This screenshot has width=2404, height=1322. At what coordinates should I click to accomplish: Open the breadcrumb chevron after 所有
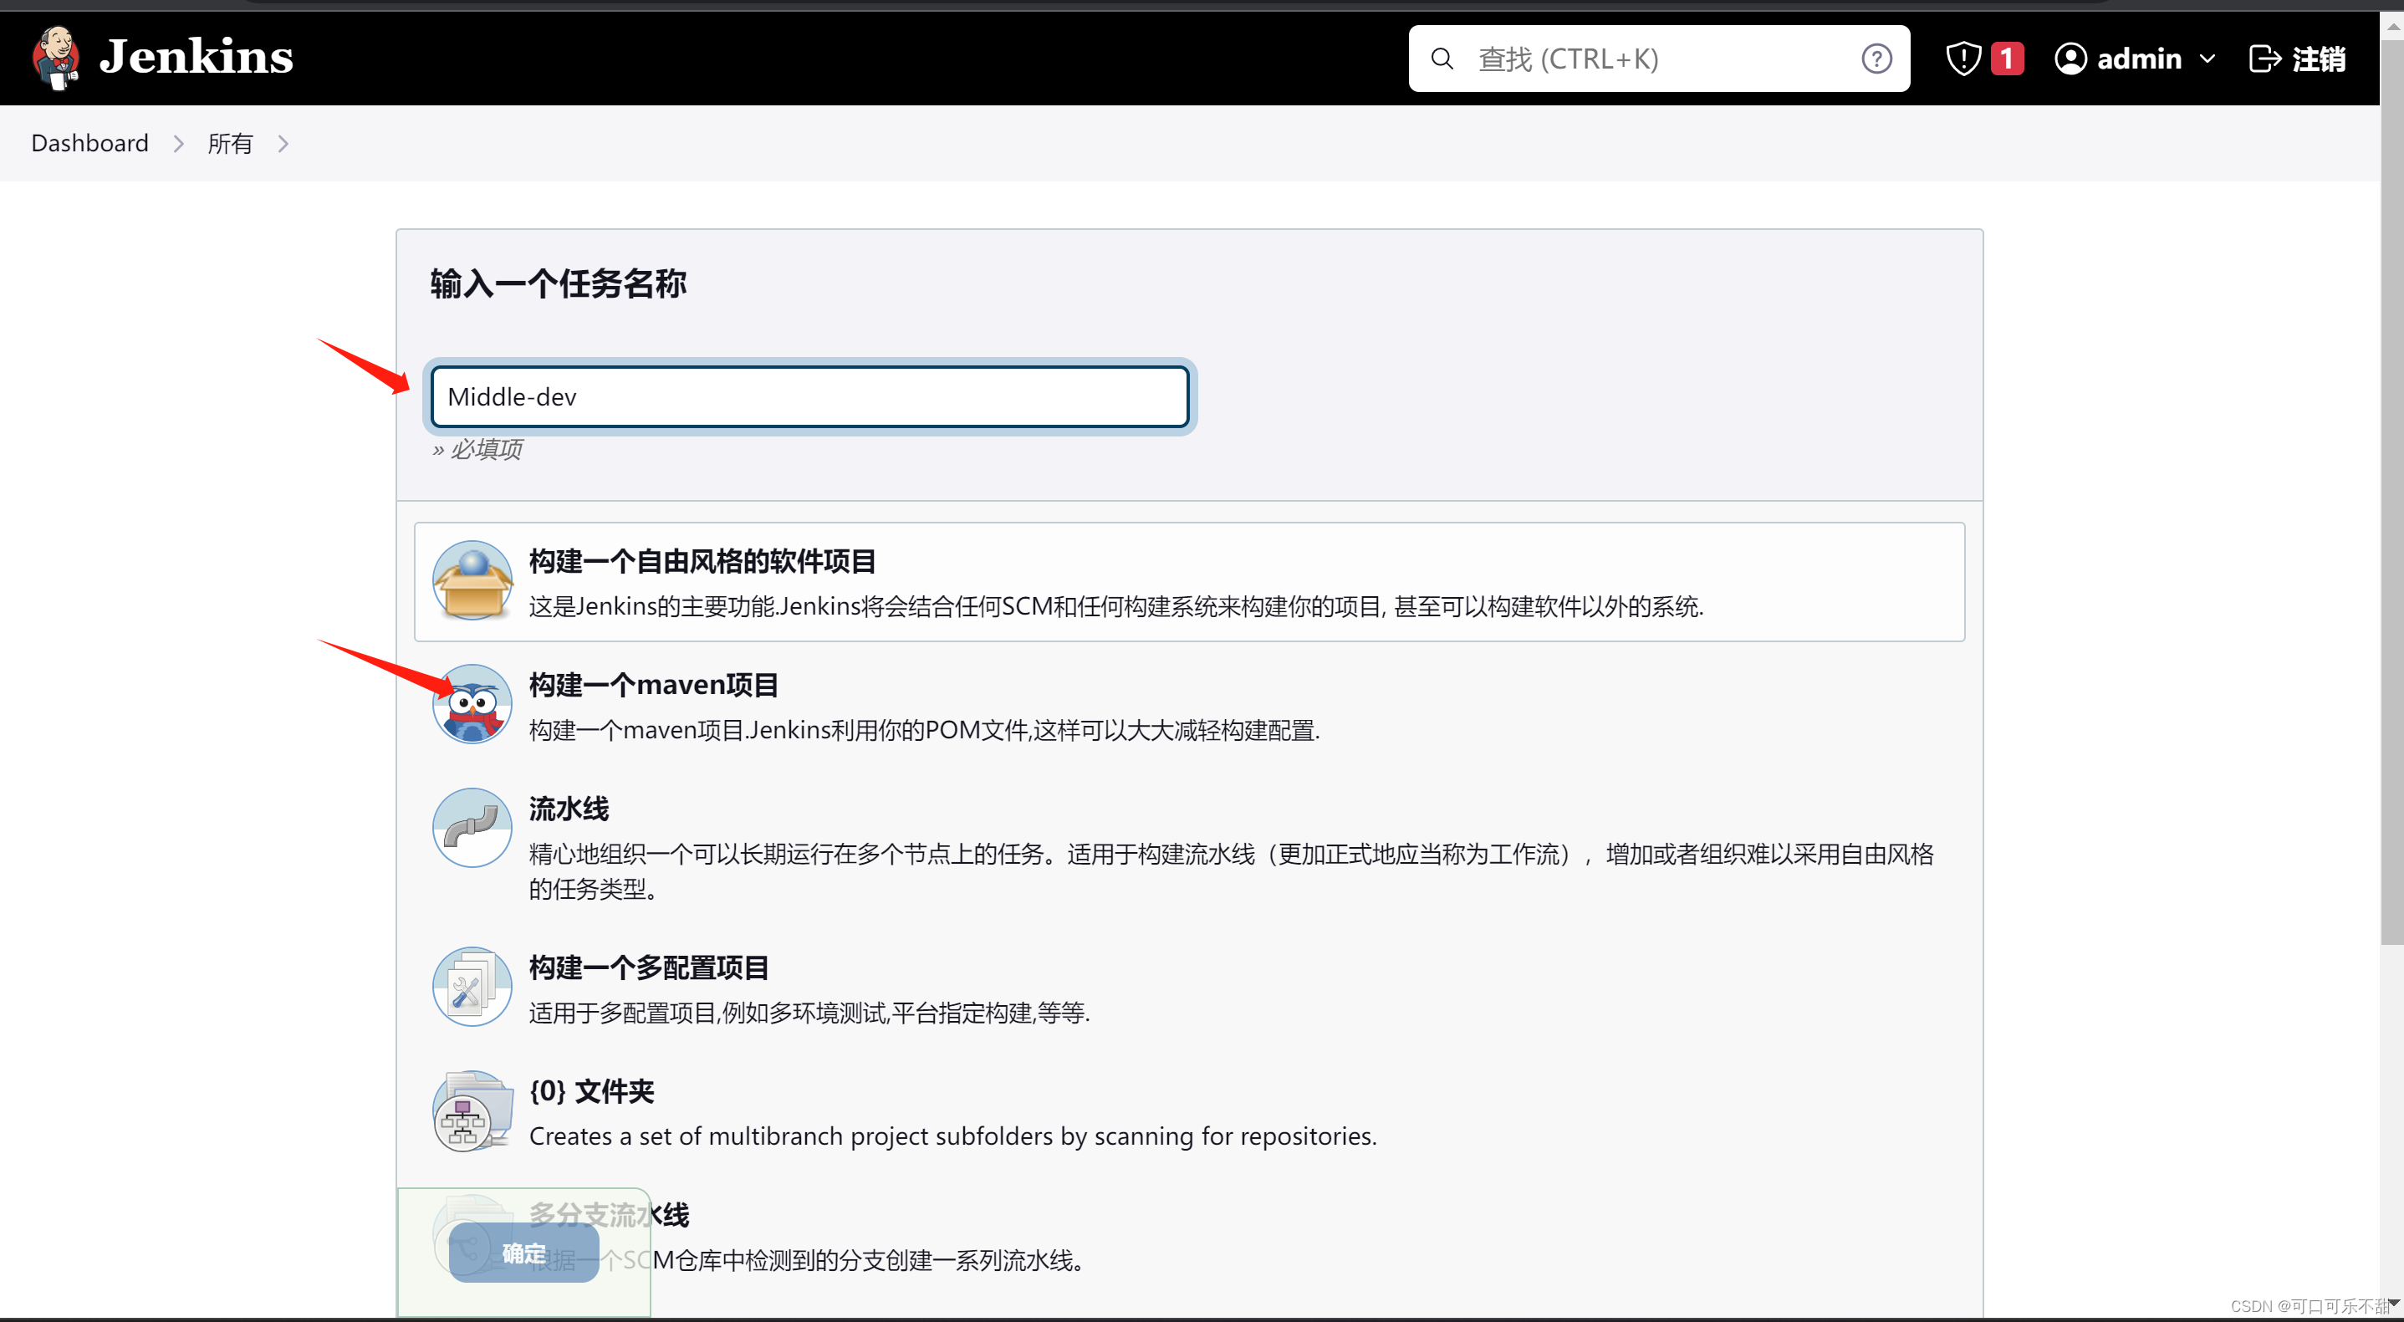[x=283, y=144]
